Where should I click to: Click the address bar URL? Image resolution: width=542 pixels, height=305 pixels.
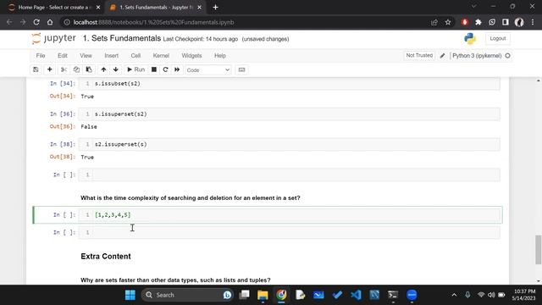click(x=153, y=22)
